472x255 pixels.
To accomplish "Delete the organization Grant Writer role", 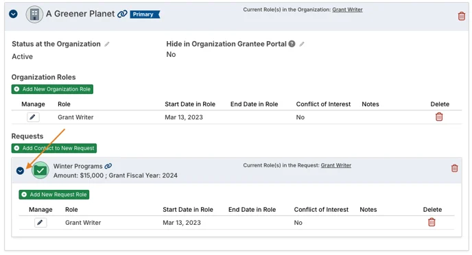I will coord(439,117).
